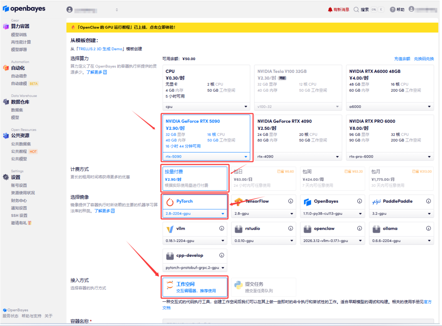Open the rtx-4090 version dropdown

point(298,157)
